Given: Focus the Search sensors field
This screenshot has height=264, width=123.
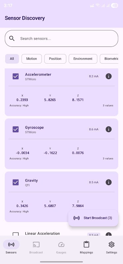Looking at the screenshot, I should pos(61,38).
